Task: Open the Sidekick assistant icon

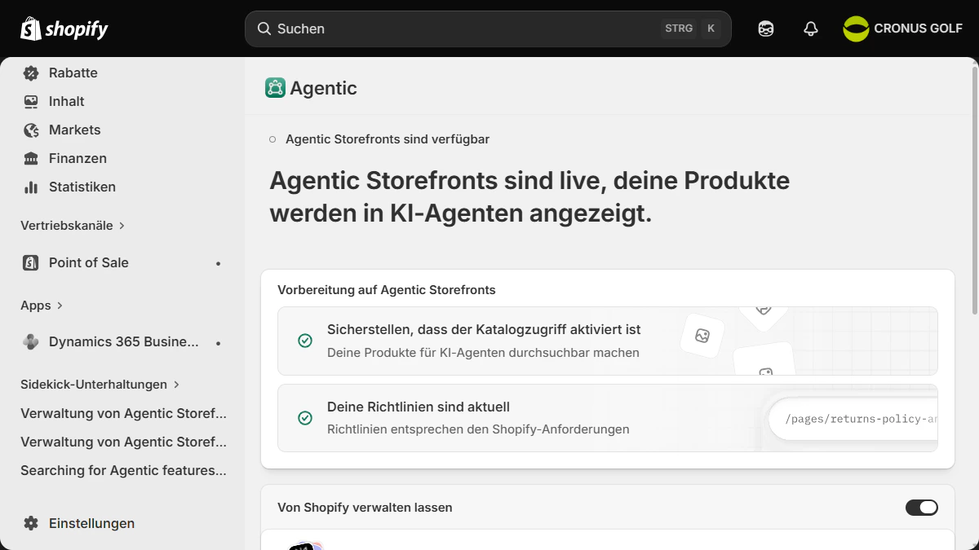Action: click(x=765, y=29)
